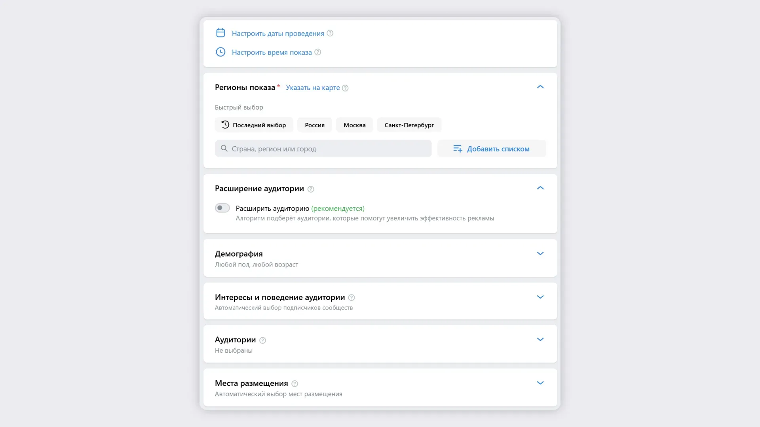The width and height of the screenshot is (760, 427).
Task: Open help tooltip next to Настроить даты проведения
Action: pos(330,33)
